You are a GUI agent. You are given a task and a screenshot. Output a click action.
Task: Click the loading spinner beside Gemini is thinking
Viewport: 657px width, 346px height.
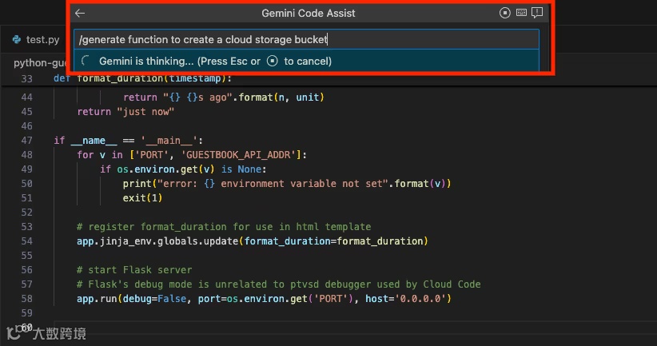[86, 61]
